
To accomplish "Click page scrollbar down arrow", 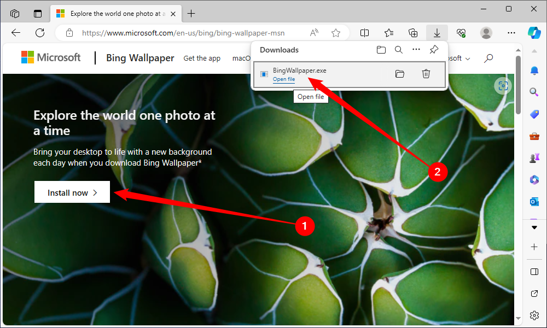I will click(x=518, y=318).
